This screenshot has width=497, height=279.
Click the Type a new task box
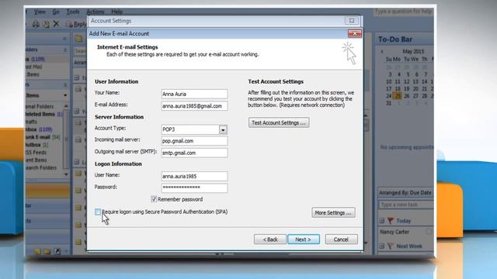click(405, 205)
